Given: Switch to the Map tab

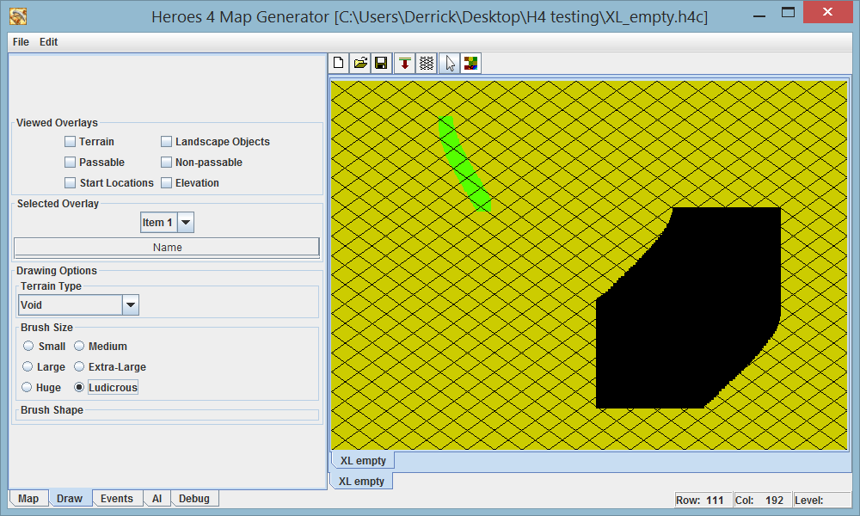Looking at the screenshot, I should (x=28, y=499).
